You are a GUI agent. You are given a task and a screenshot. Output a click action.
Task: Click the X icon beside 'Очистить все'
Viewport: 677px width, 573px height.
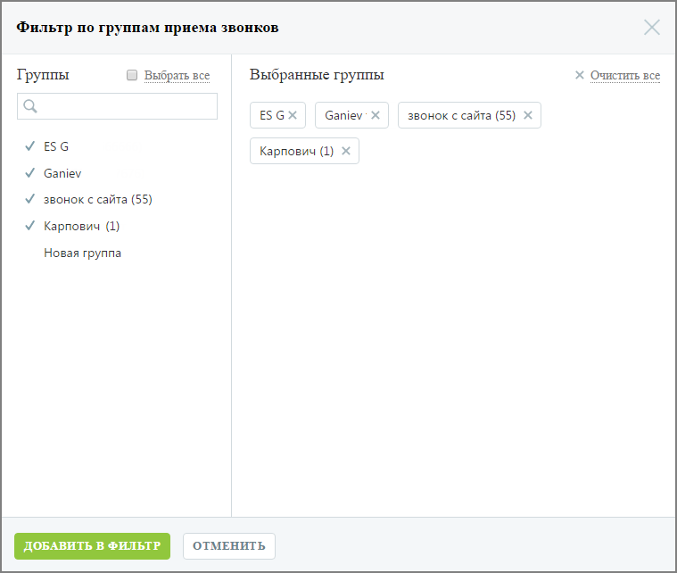(x=580, y=75)
